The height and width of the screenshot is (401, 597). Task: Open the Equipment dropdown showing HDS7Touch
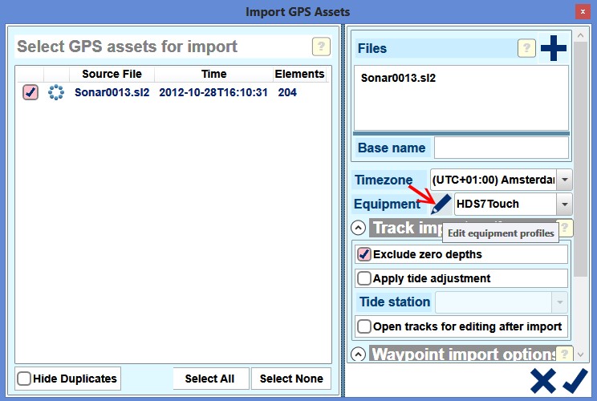pos(564,204)
